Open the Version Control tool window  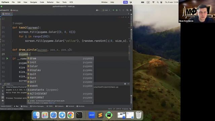[x=6, y=106]
